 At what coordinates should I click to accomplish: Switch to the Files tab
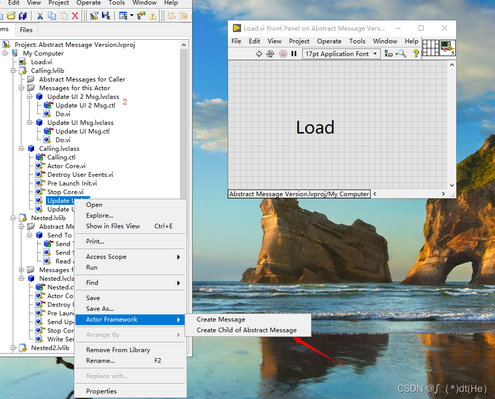tap(26, 30)
